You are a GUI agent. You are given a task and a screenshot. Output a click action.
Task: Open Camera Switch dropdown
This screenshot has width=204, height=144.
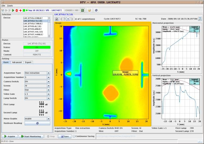[x=48, y=82]
